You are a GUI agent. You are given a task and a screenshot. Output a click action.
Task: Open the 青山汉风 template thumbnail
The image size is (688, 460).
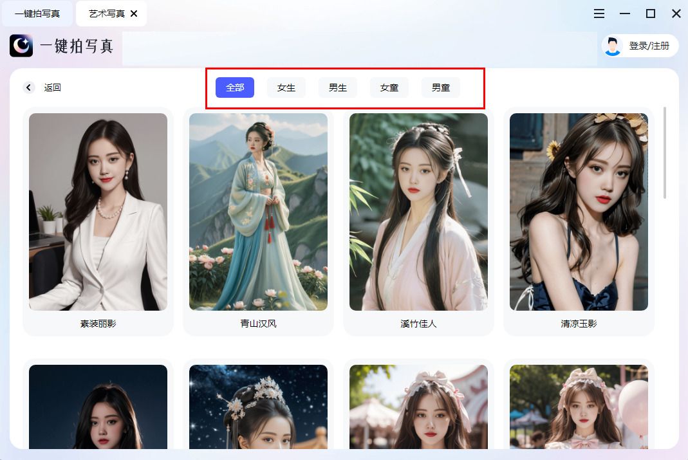258,212
